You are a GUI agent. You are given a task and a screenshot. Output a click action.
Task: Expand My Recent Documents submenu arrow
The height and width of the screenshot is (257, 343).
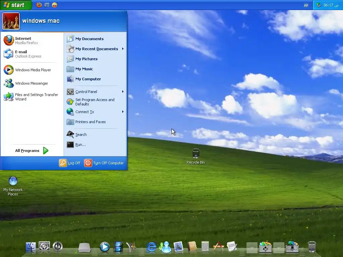click(x=123, y=49)
